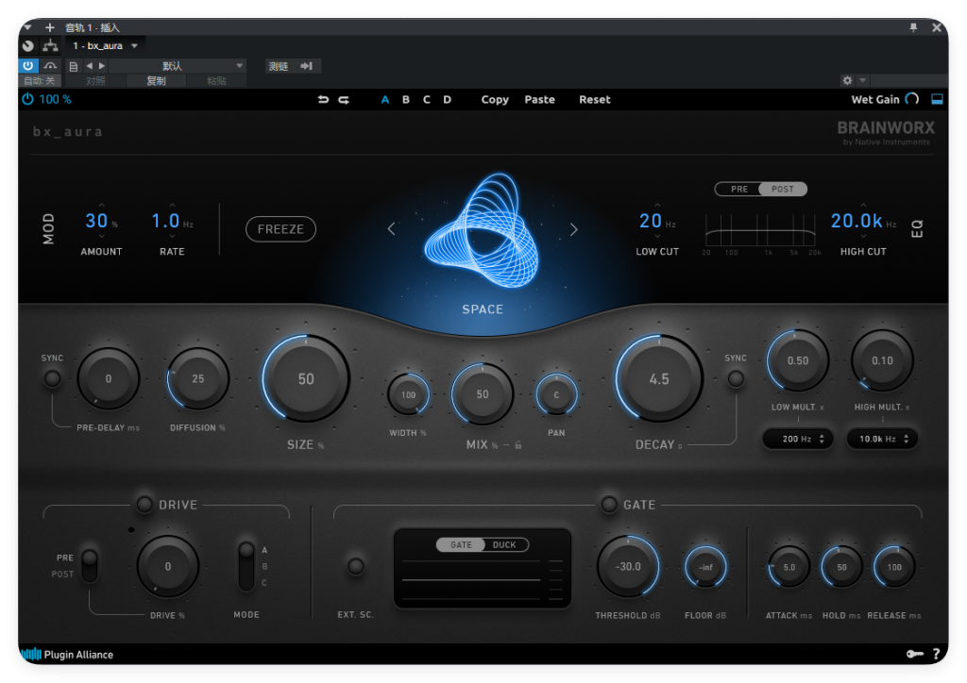Click the lock icon next to MIX

[x=518, y=444]
